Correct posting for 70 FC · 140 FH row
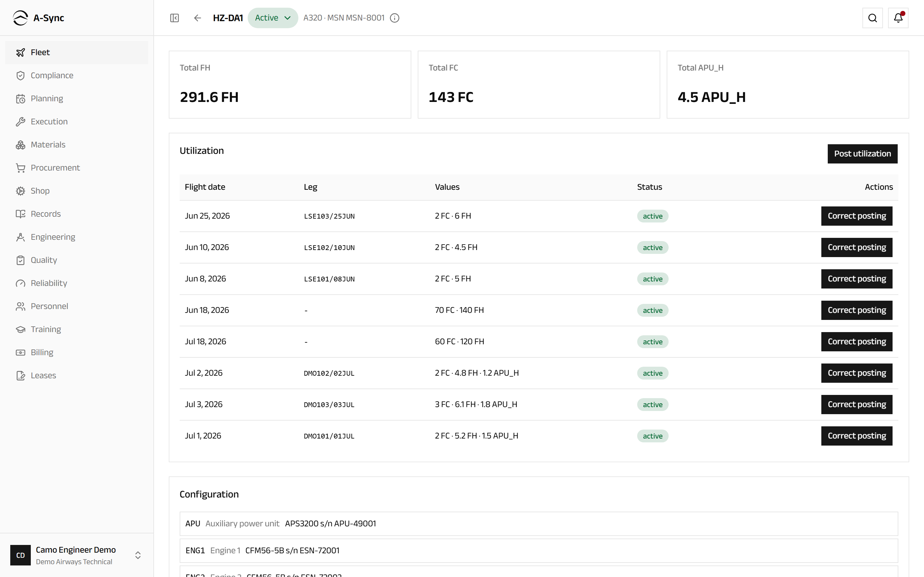924x577 pixels. click(x=856, y=310)
